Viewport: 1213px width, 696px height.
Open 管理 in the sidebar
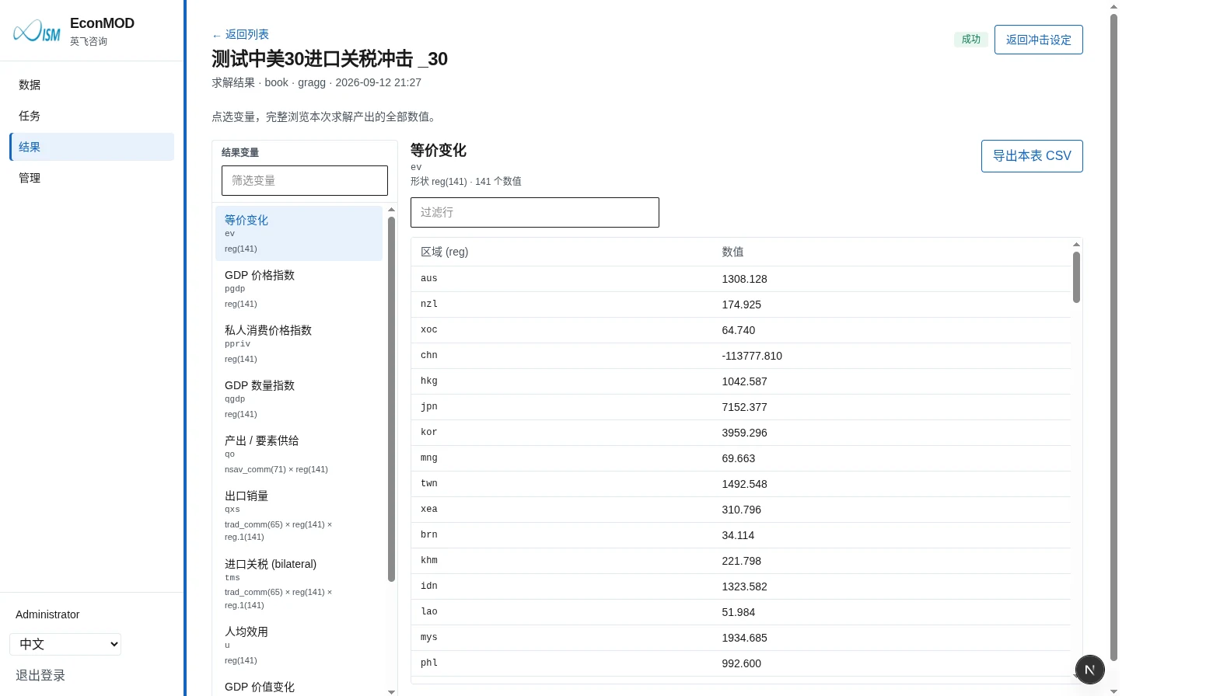pyautogui.click(x=92, y=178)
